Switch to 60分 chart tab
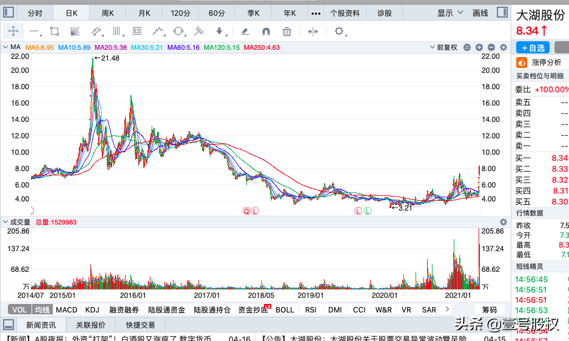The image size is (569, 341). pyautogui.click(x=217, y=13)
